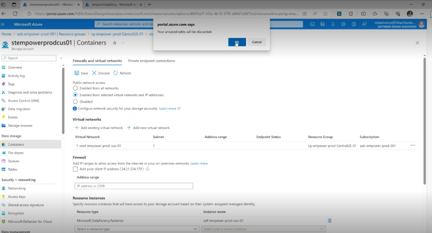Tick Add your client IP address checkbox
432x233 pixels.
[x=75, y=169]
